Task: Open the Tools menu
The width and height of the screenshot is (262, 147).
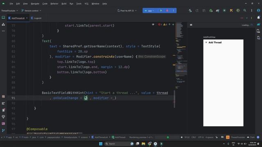Action: pyautogui.click(x=79, y=4)
